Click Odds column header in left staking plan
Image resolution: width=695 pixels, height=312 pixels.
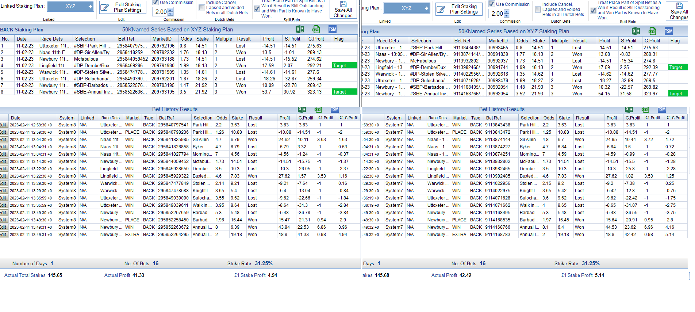186,39
